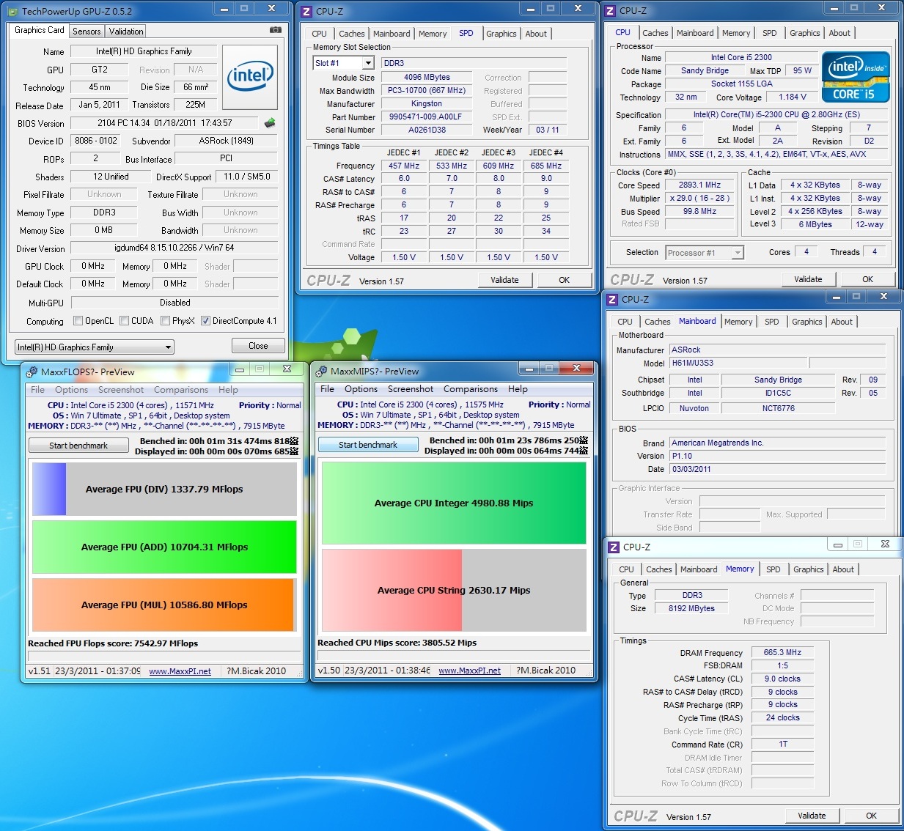The image size is (904, 831).
Task: Click 'Reached FPU Flops score: 7542.97 MFlops'
Action: (113, 643)
